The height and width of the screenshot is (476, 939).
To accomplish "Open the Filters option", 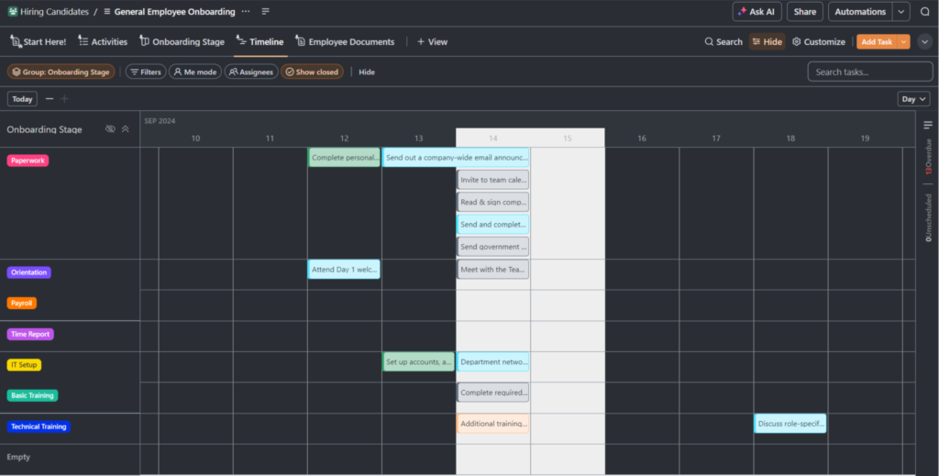I will (x=146, y=72).
